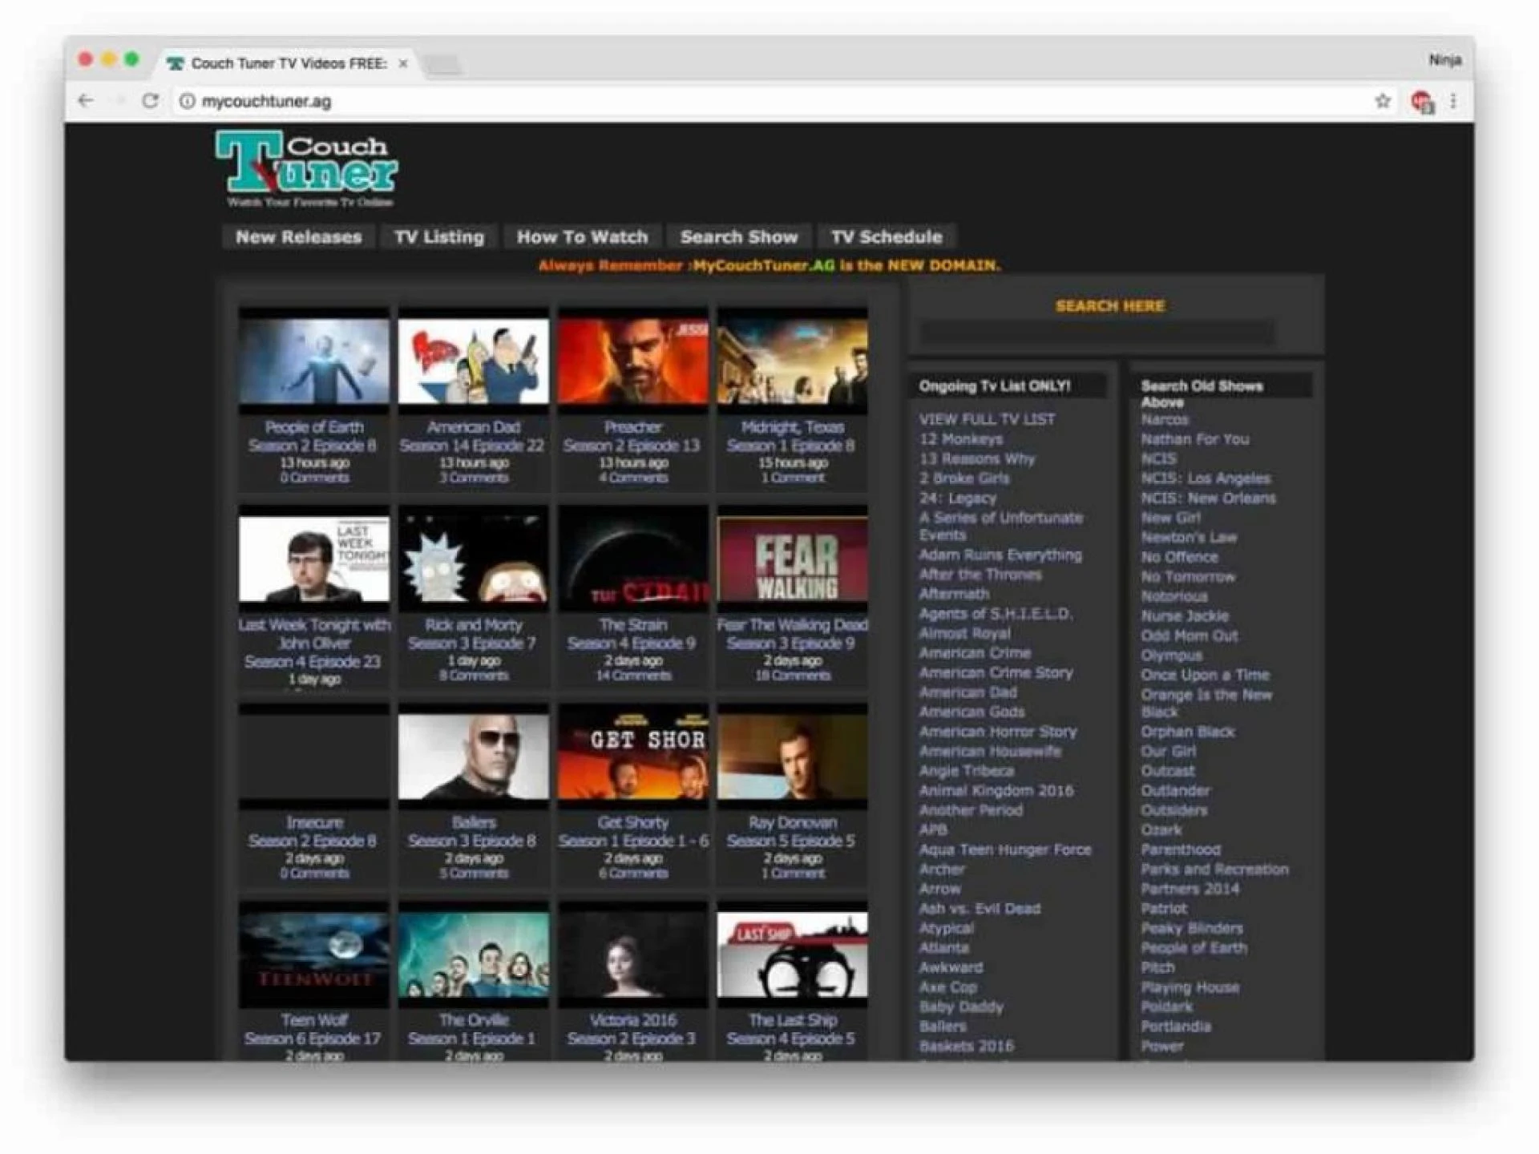This screenshot has height=1154, width=1539.
Task: Open the New Releases section
Action: (x=298, y=236)
